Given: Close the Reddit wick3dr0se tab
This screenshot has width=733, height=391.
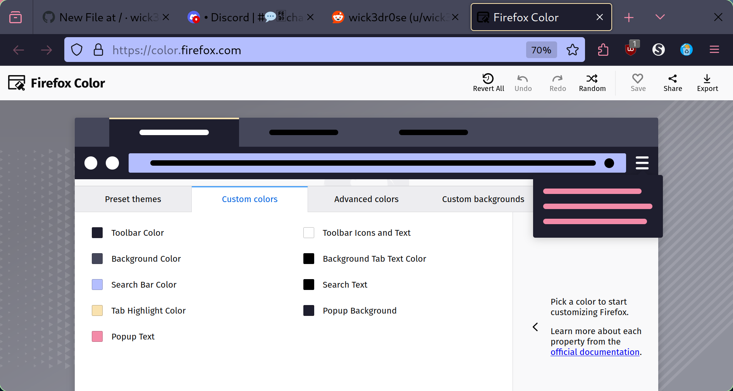Looking at the screenshot, I should tap(455, 17).
